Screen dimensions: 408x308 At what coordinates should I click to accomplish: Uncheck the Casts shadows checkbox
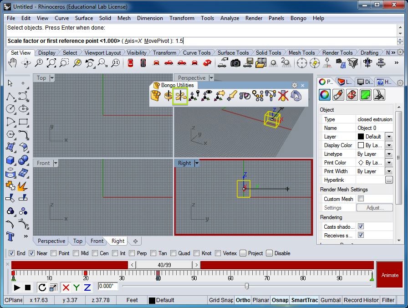point(361,226)
